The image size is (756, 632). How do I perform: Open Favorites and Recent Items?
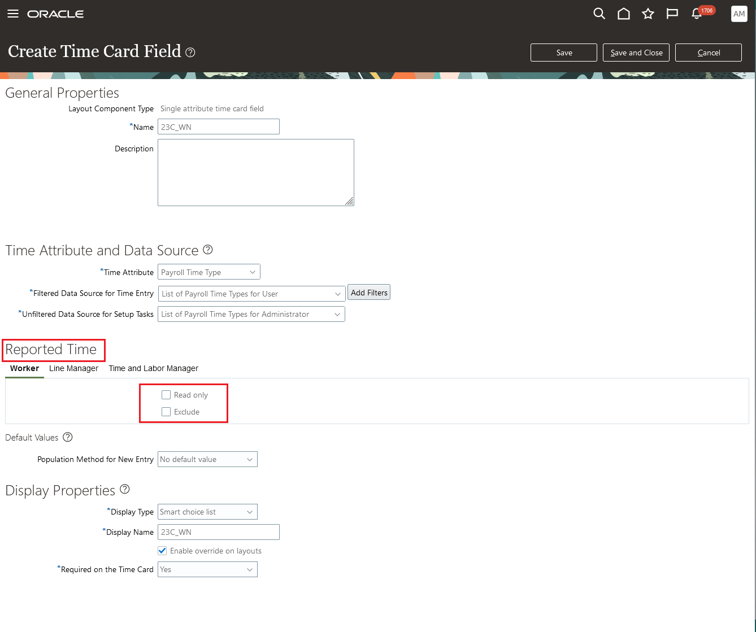(648, 14)
